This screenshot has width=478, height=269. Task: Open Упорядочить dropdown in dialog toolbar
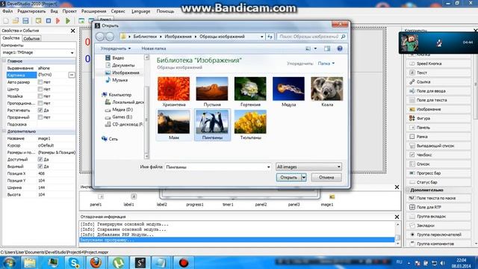coord(116,49)
